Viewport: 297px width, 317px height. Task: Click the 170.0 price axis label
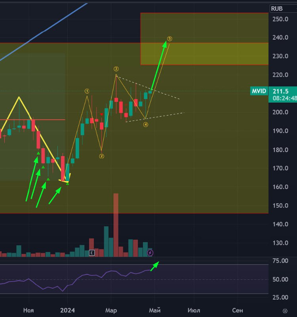(280, 168)
